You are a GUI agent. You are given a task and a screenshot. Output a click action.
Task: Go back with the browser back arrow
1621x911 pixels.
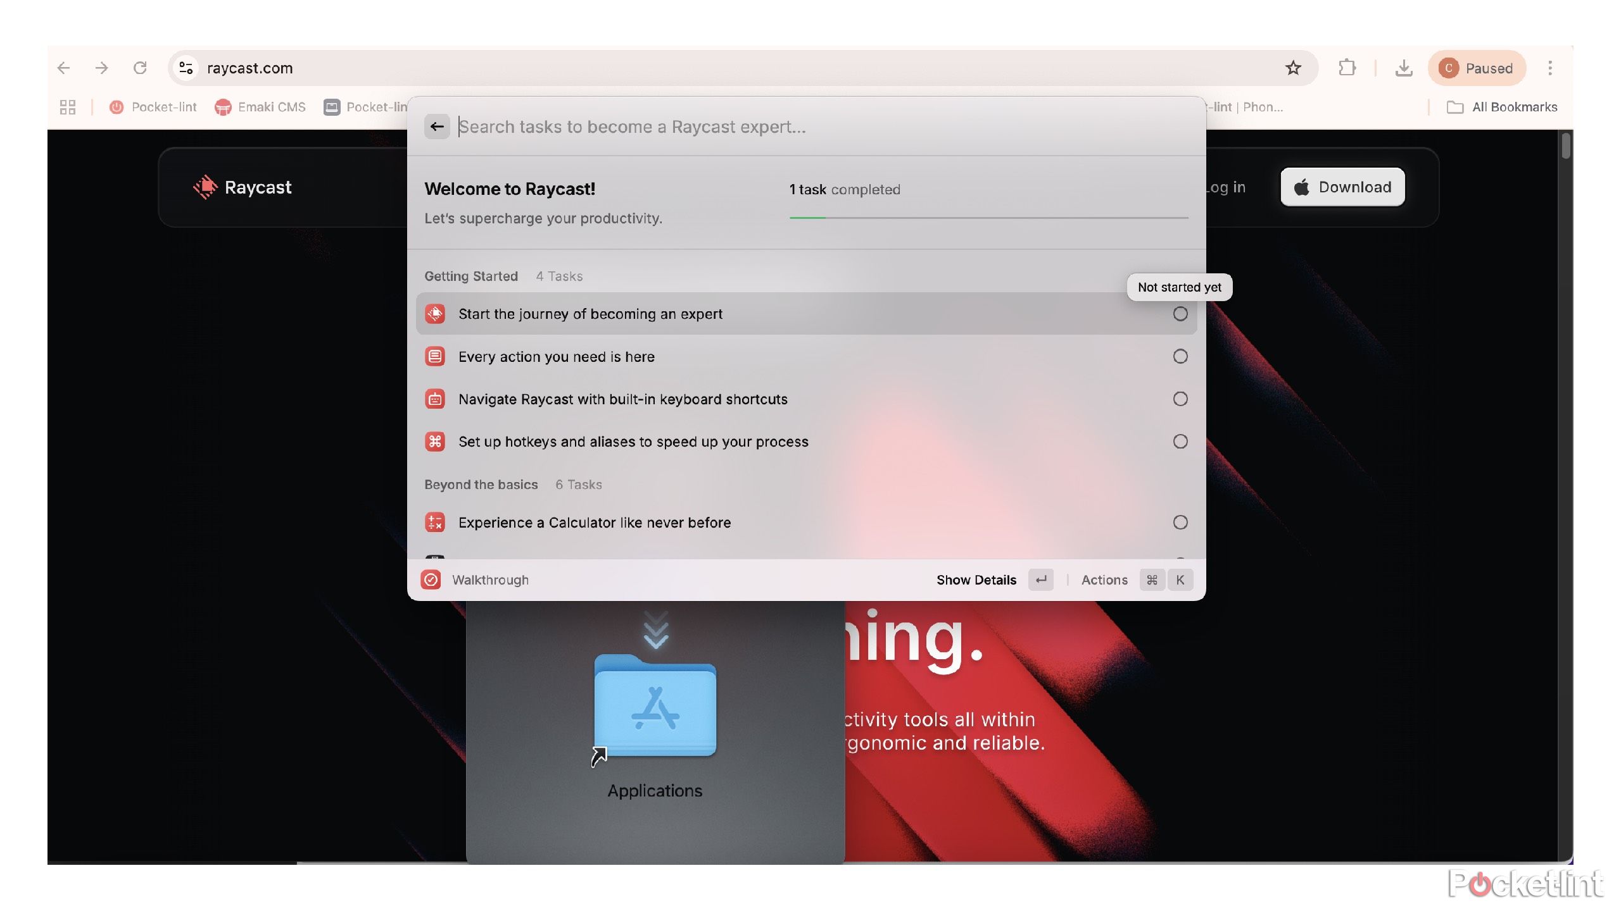[x=63, y=68]
